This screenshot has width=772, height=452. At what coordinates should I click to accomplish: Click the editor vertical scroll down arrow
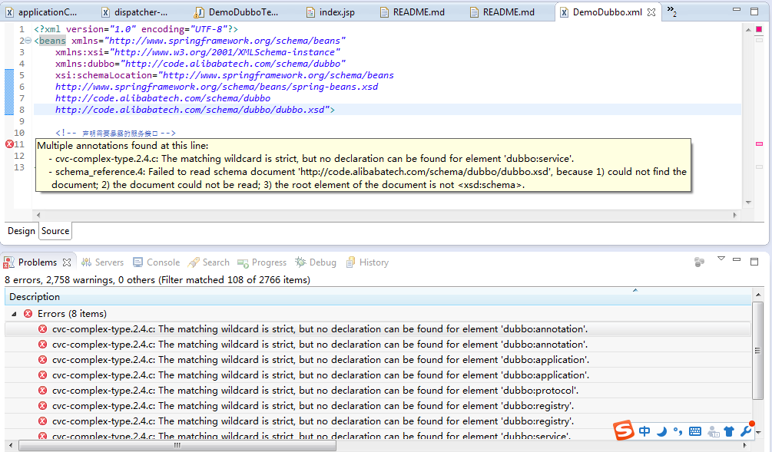[748, 202]
